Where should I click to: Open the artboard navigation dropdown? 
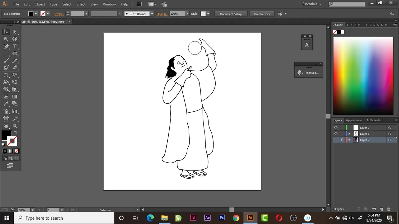[61, 210]
